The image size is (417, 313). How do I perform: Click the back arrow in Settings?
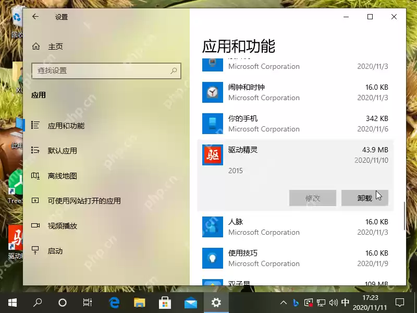click(x=35, y=17)
